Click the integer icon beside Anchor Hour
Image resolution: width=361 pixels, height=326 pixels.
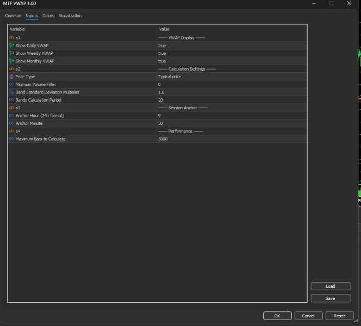[11, 116]
